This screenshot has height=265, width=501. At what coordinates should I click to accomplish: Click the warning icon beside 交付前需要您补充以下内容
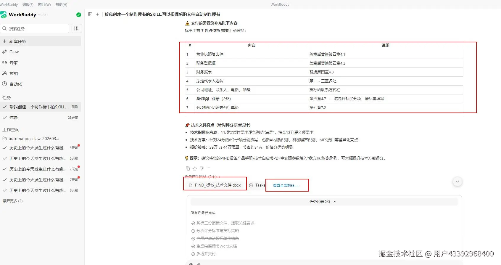pos(187,23)
